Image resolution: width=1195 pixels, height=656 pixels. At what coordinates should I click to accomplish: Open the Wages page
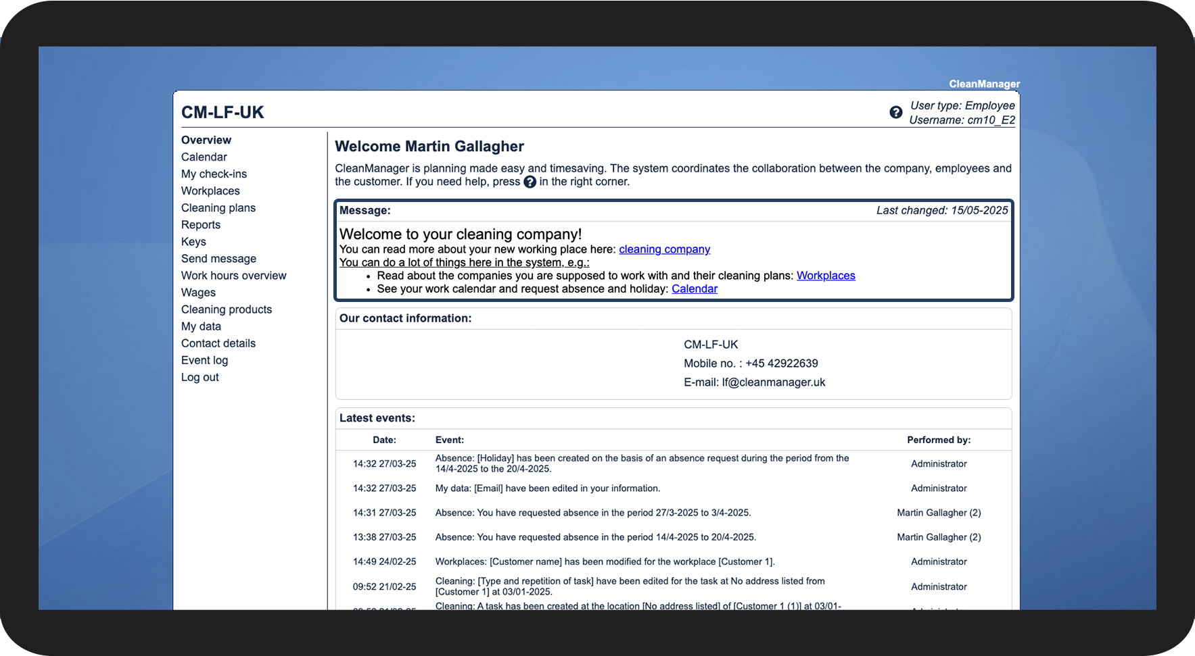[198, 292]
